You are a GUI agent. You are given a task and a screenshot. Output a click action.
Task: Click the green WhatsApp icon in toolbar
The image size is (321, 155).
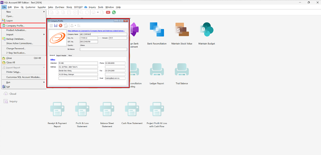[114, 12]
